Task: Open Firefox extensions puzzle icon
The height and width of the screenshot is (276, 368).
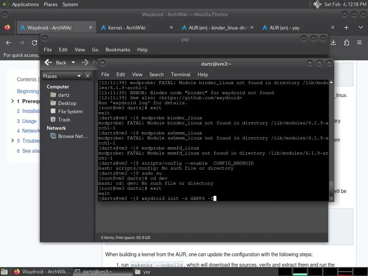Action: pyautogui.click(x=346, y=42)
